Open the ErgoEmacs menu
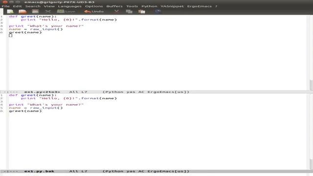313x176 pixels. point(199,6)
